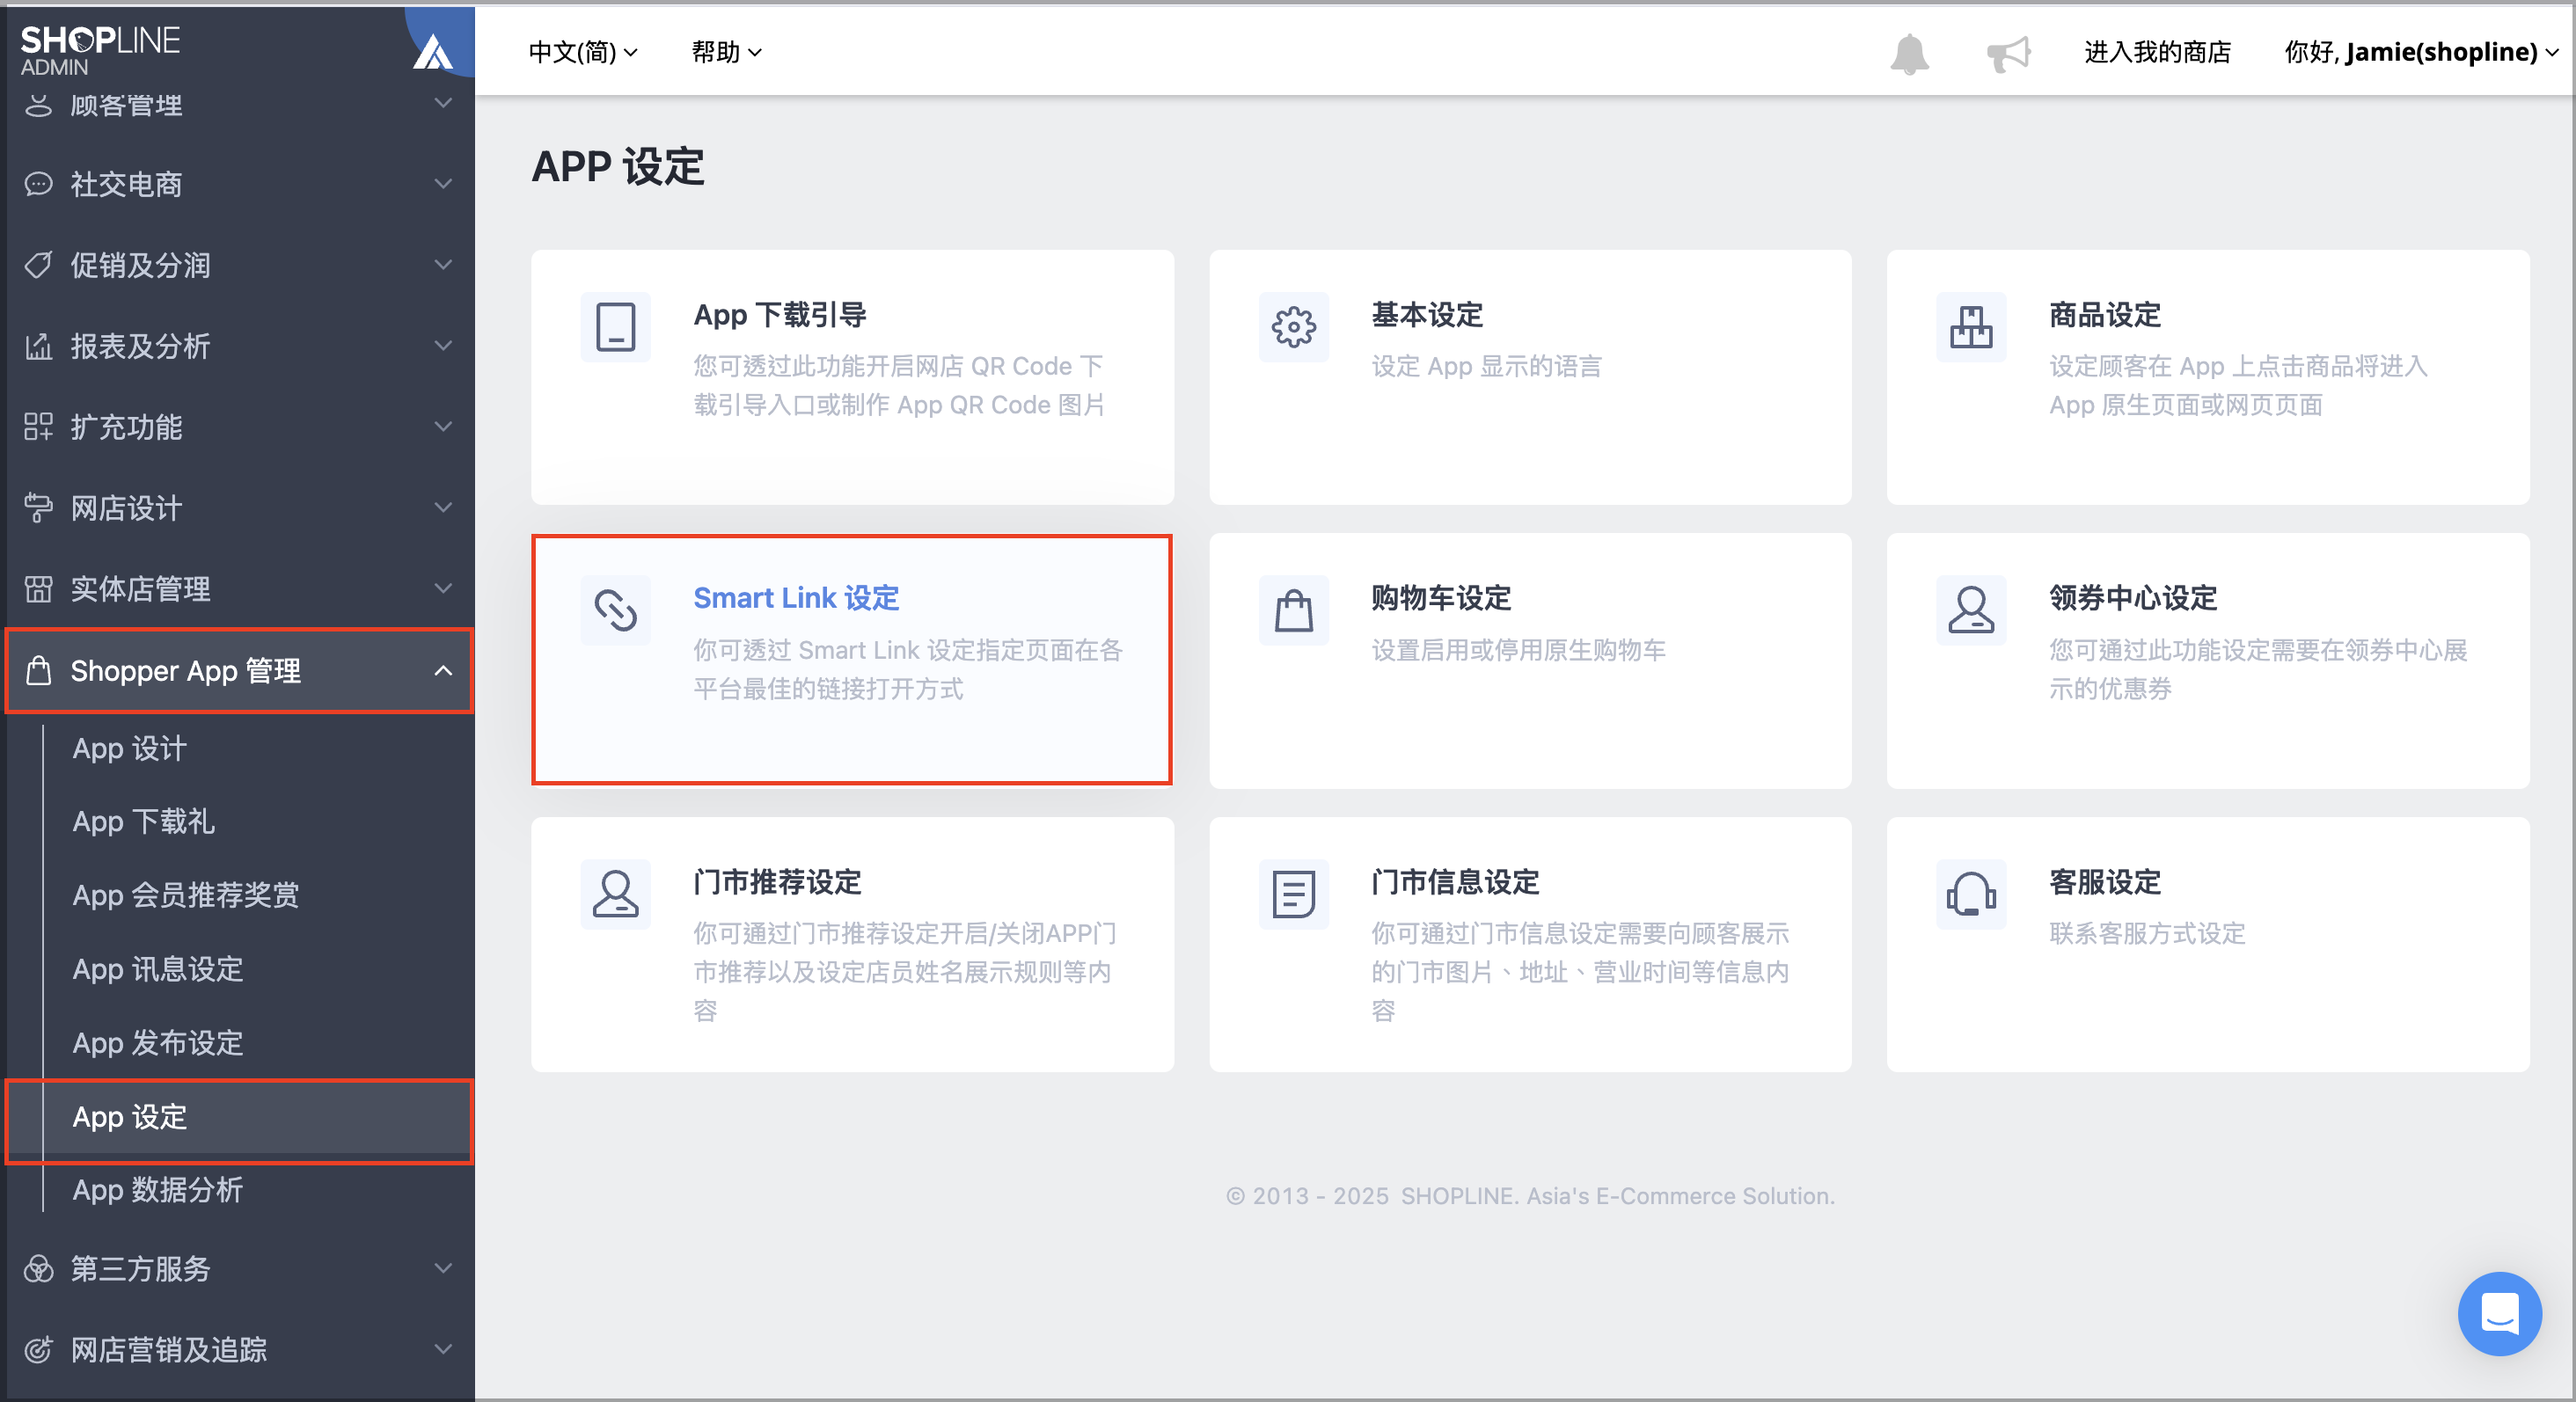The height and width of the screenshot is (1402, 2576).
Task: Open the 中文(简) language dropdown
Action: (583, 52)
